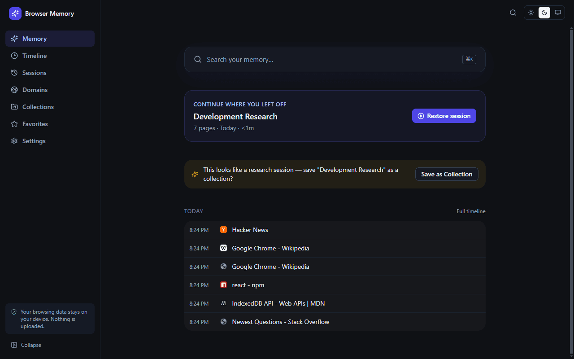
Task: Select dark theme via the moon icon
Action: (544, 13)
